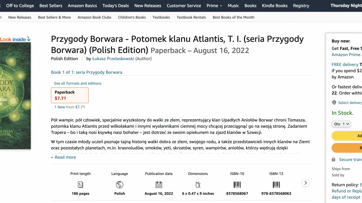Image resolution: width=362 pixels, height=203 pixels.
Task: Open the seria Przygody Borwara series link
Action: (87, 72)
